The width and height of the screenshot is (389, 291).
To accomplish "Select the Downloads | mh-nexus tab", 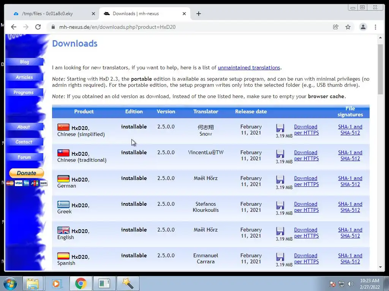I will coord(145,14).
